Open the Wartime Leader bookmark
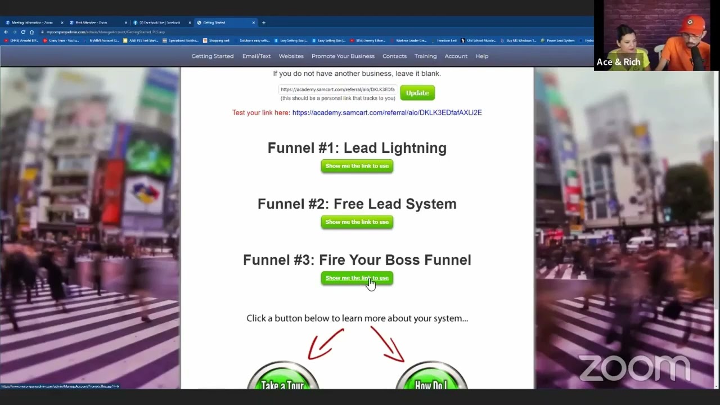Viewport: 720px width, 405px height. coord(409,40)
